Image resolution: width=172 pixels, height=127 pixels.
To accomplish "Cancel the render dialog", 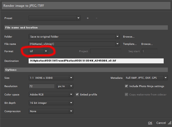I will point(161,123).
